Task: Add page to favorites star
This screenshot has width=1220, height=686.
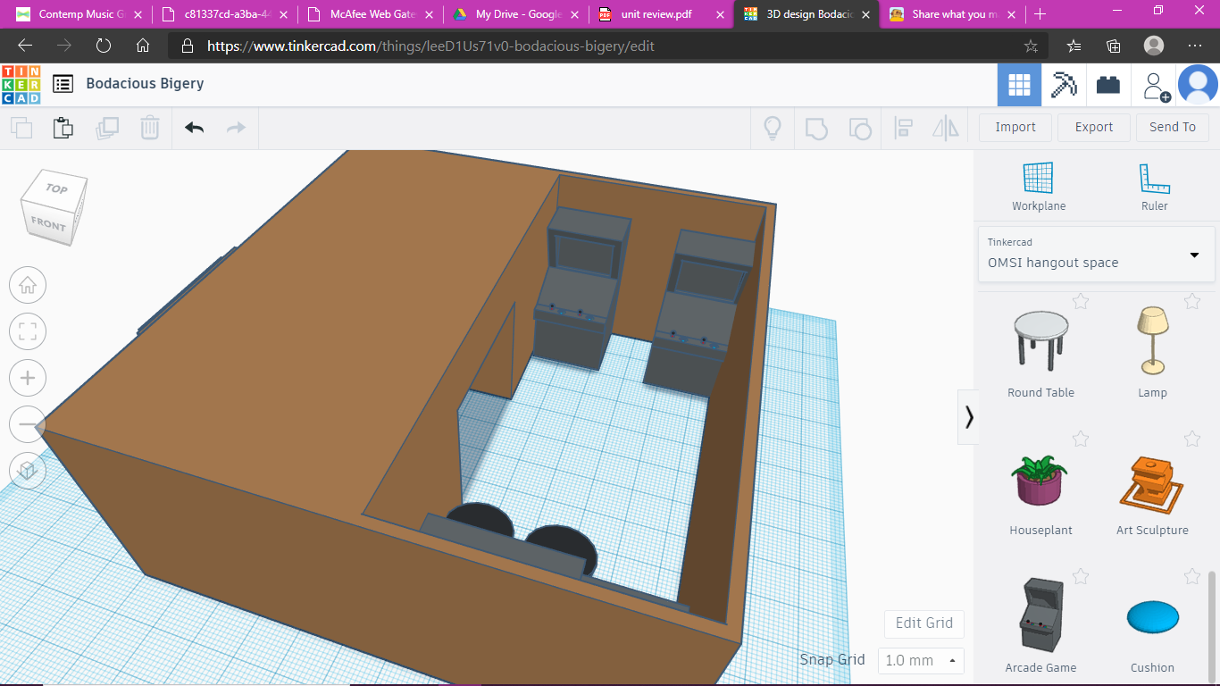Action: (x=1031, y=46)
